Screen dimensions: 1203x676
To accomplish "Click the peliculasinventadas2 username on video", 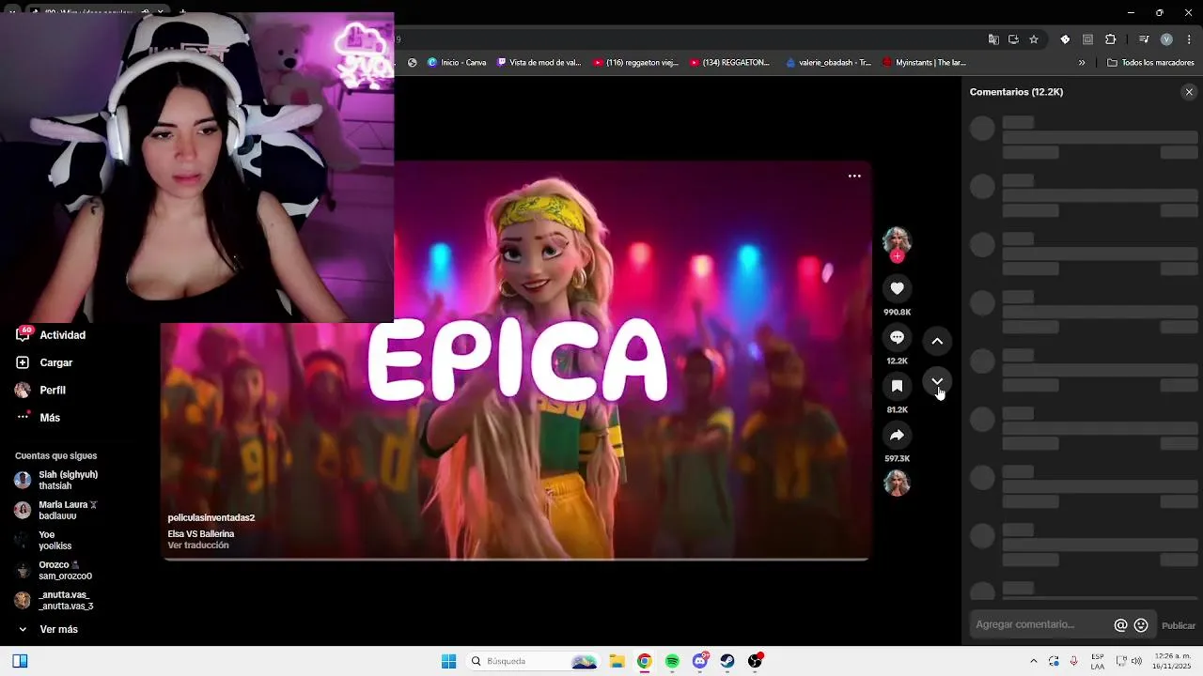I will [211, 517].
